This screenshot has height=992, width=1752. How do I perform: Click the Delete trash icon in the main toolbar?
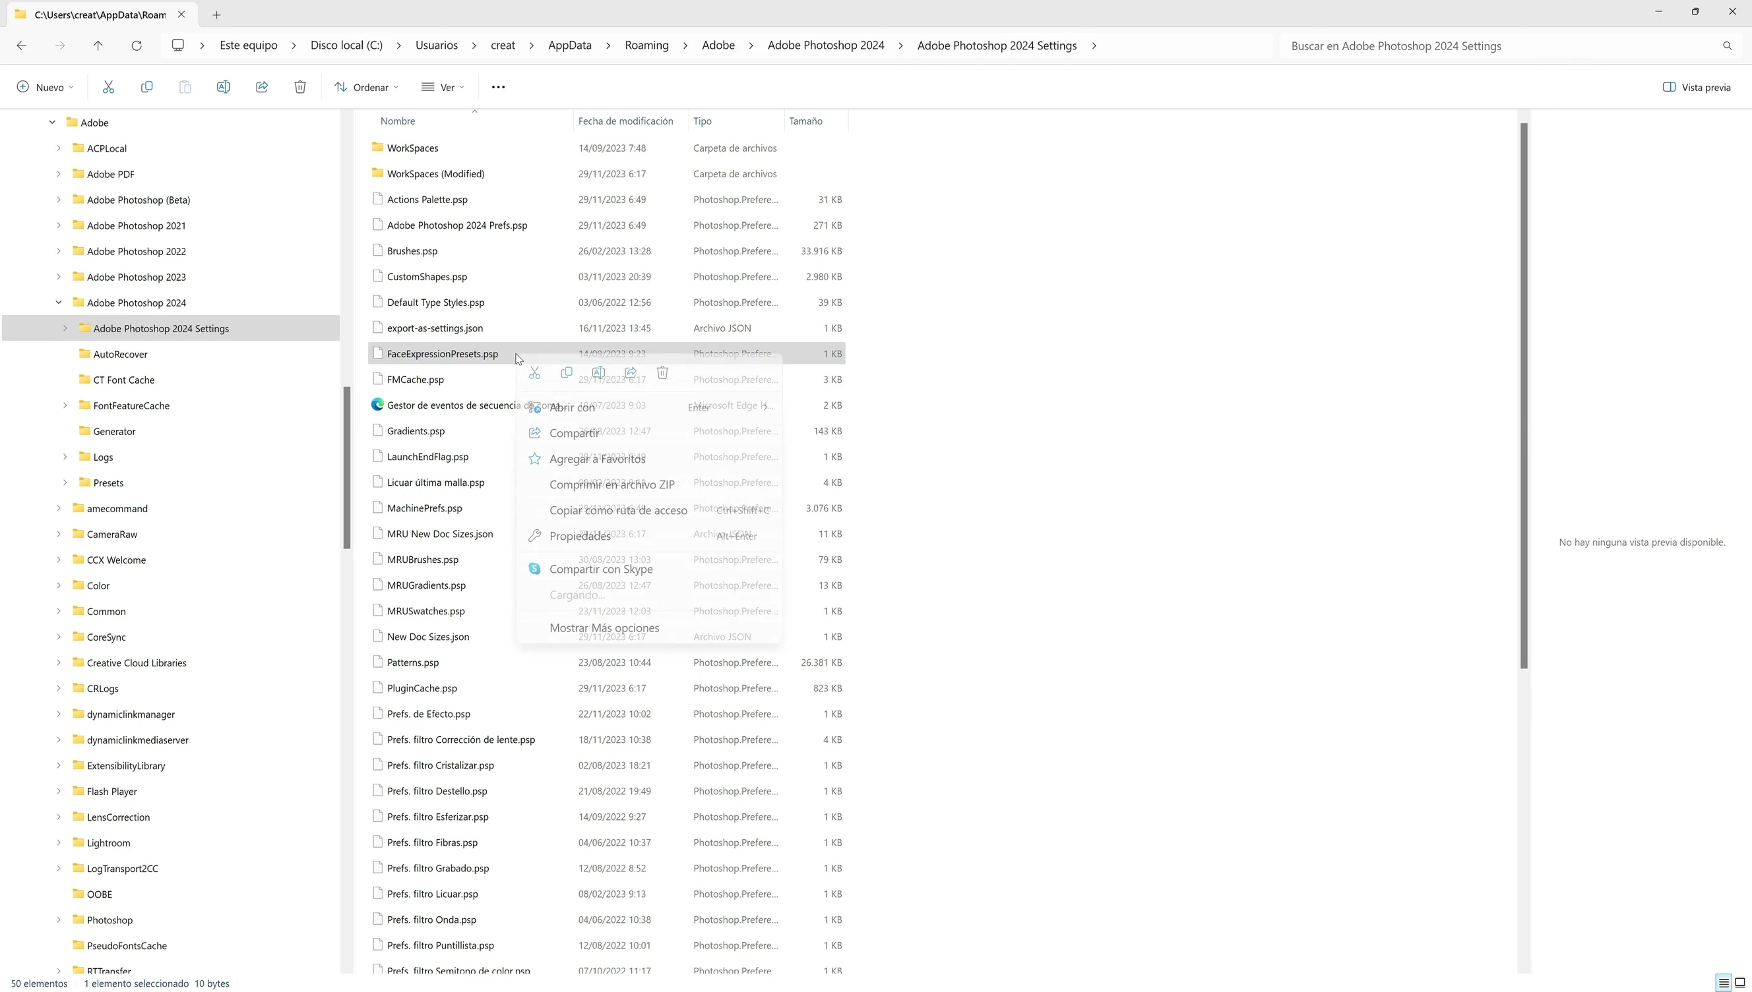(x=300, y=87)
